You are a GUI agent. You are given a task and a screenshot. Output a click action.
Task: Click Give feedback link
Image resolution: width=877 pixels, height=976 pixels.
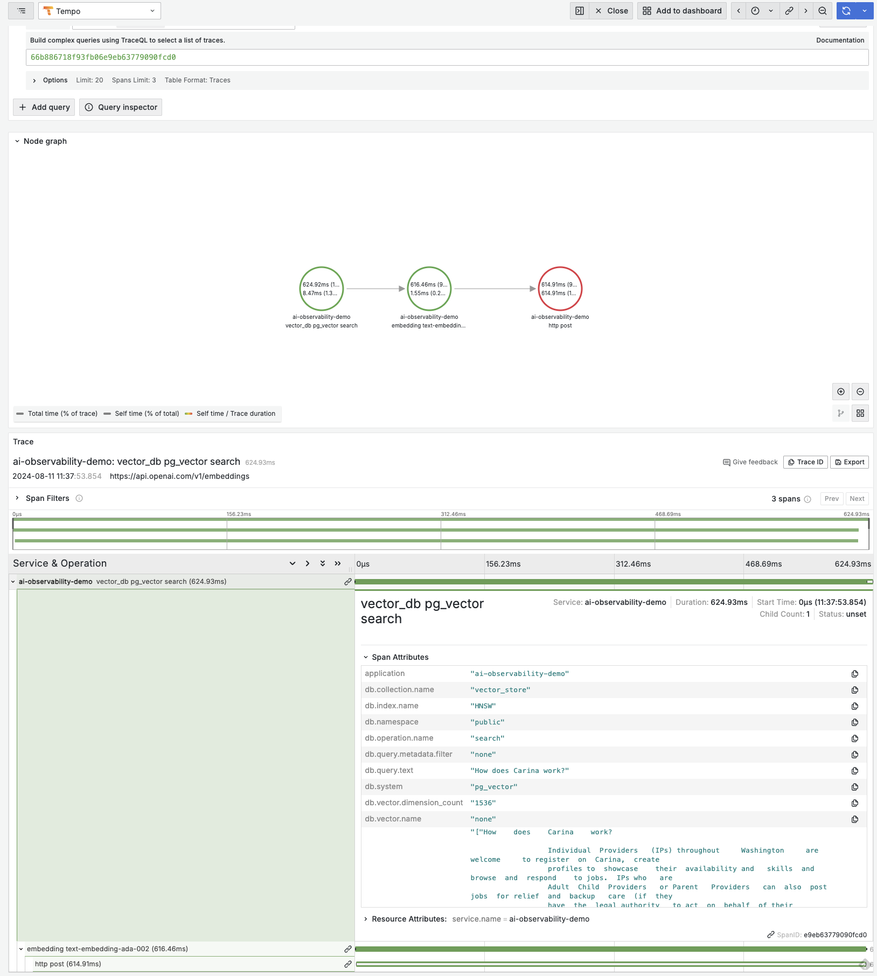(750, 462)
